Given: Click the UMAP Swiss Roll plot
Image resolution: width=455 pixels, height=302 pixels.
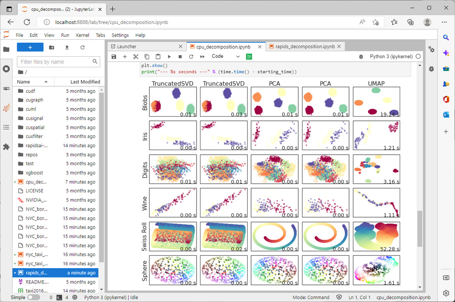Looking at the screenshot, I should click(x=376, y=236).
